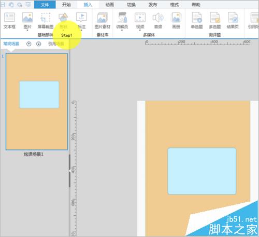Click the light blue rectangle on canvas

click(x=202, y=171)
